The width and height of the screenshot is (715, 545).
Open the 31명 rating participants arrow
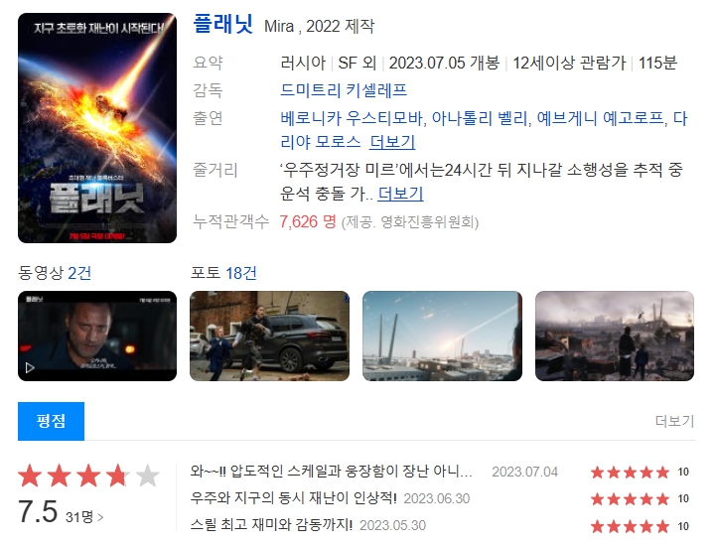84,517
